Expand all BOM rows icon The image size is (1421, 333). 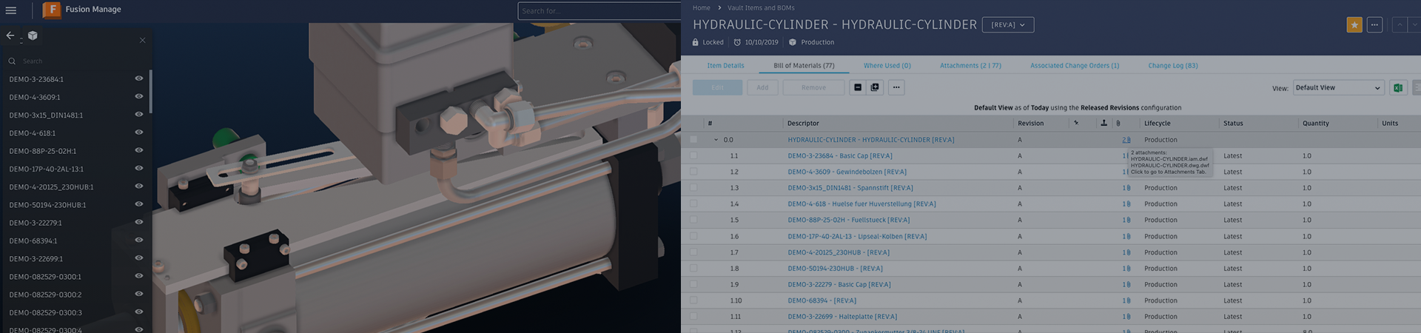[x=875, y=87]
